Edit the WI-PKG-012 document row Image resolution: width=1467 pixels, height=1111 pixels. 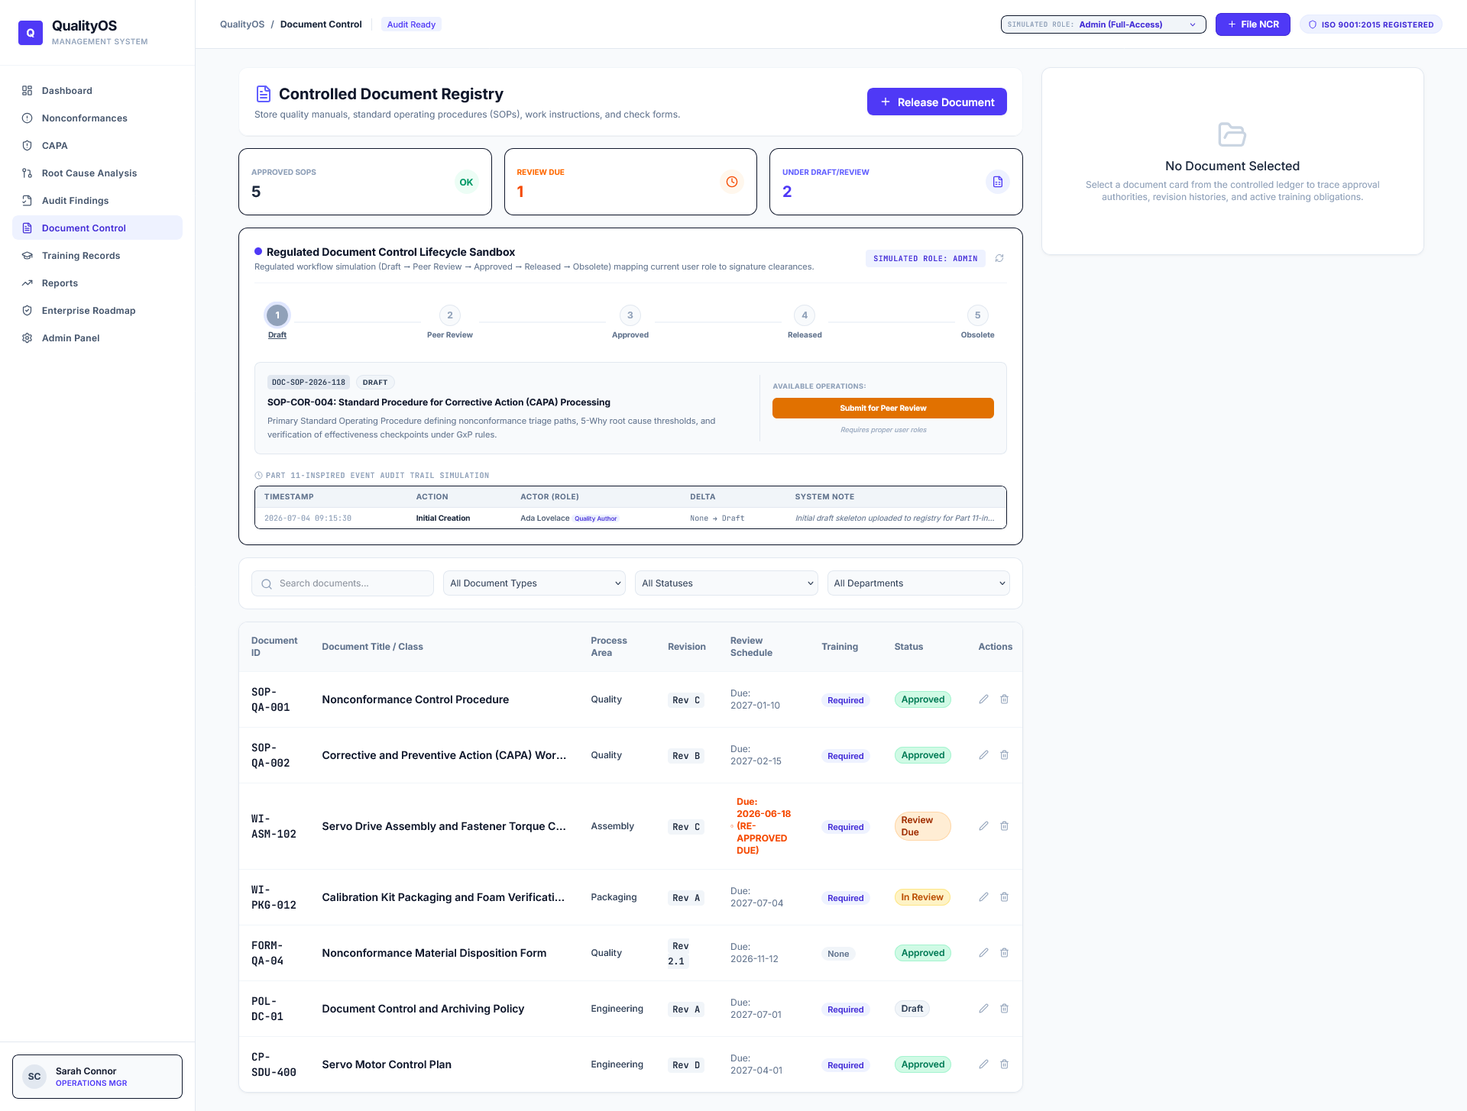point(984,897)
